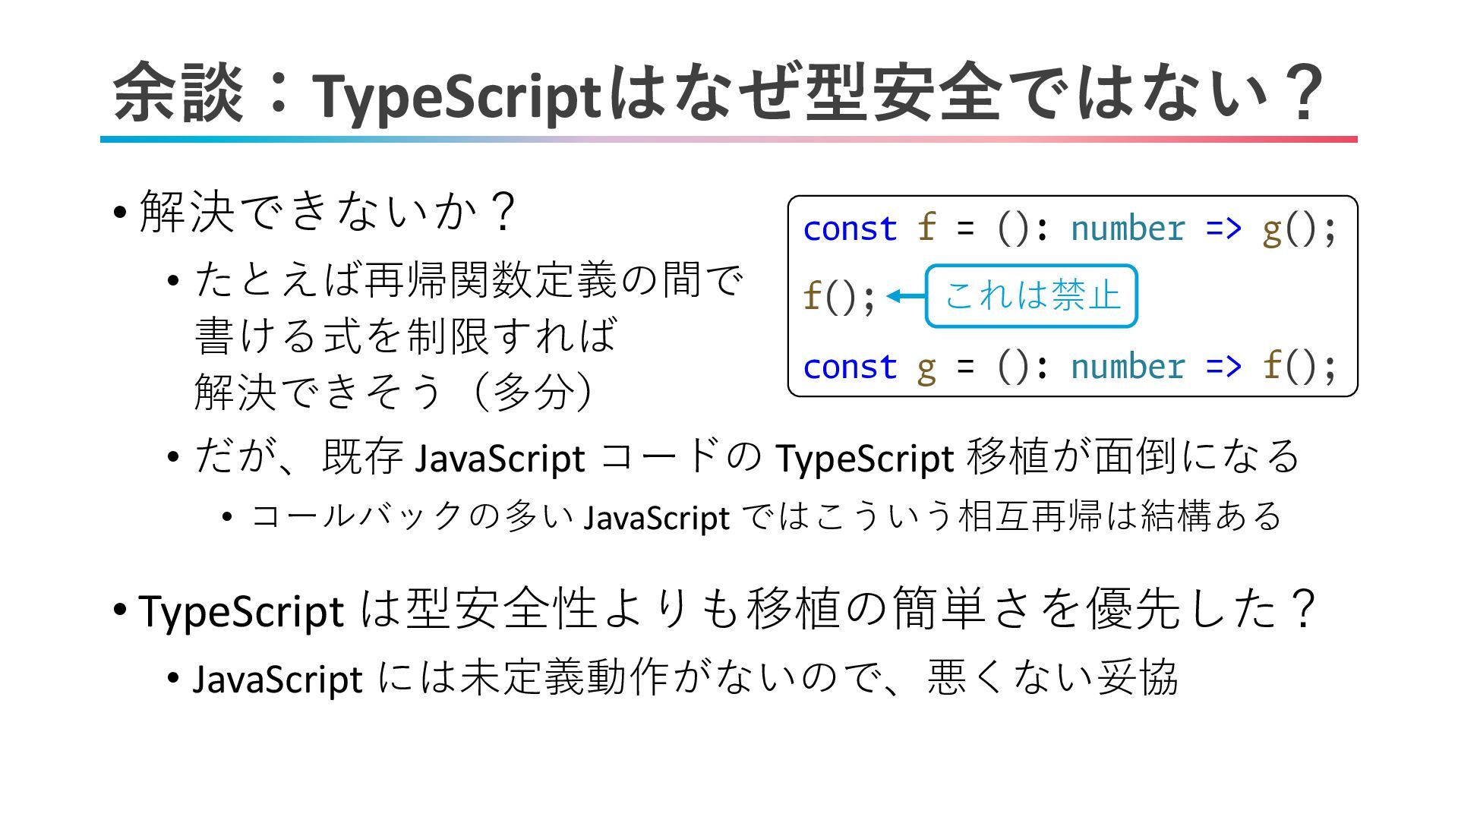Click the 'number' type in first code line
The width and height of the screenshot is (1458, 820).
point(1127,229)
